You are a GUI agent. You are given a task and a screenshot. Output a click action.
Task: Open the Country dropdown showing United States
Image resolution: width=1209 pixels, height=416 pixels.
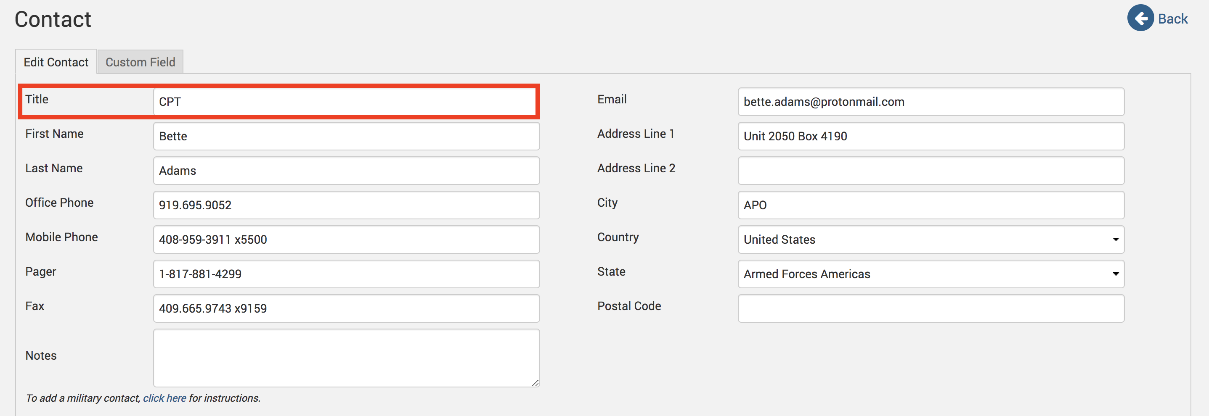point(931,240)
